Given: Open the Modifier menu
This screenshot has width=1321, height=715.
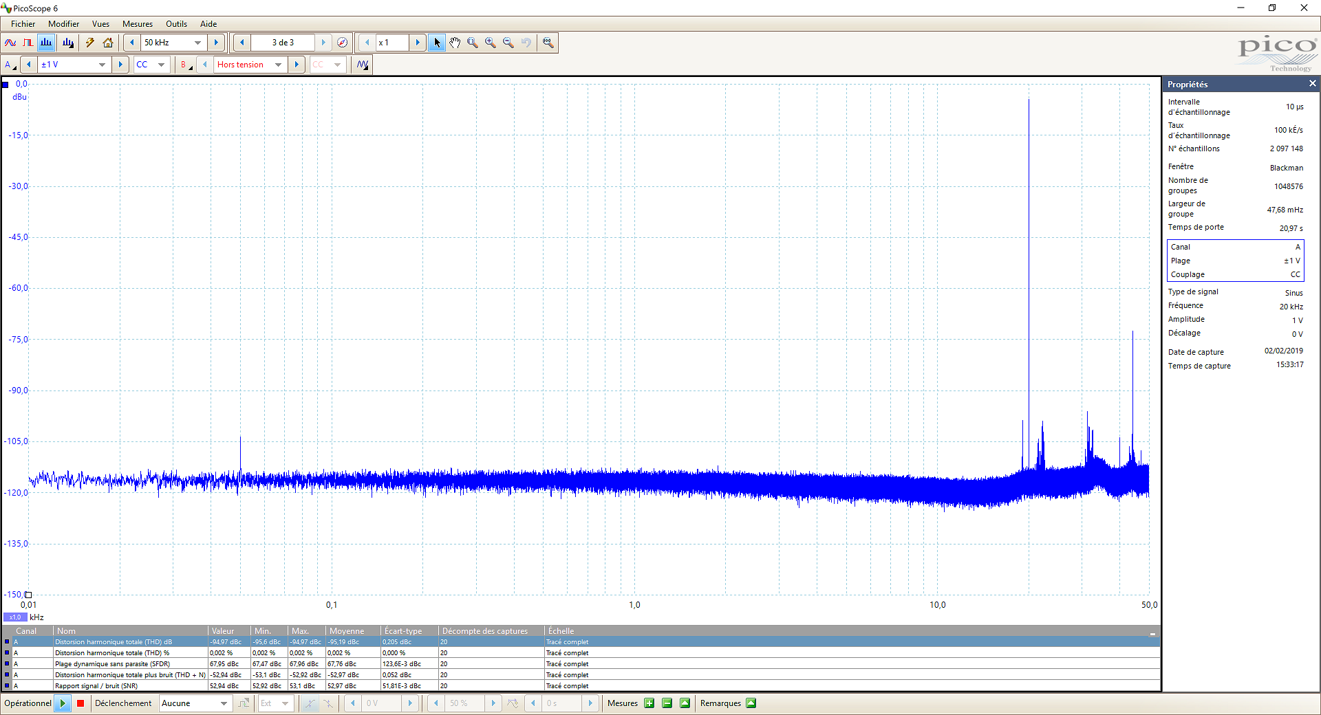Looking at the screenshot, I should pyautogui.click(x=63, y=23).
